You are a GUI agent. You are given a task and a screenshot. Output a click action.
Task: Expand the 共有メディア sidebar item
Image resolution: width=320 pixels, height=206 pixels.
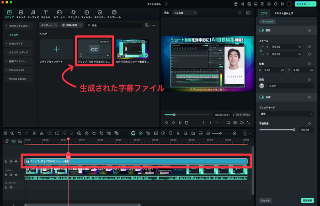click(16, 43)
